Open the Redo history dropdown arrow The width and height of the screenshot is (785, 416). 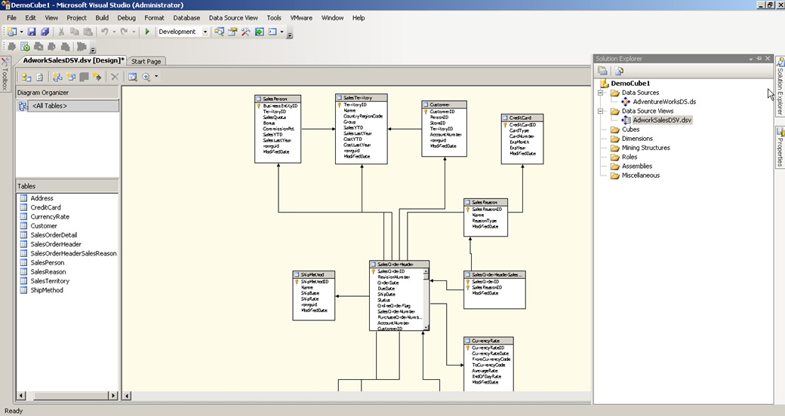[134, 32]
